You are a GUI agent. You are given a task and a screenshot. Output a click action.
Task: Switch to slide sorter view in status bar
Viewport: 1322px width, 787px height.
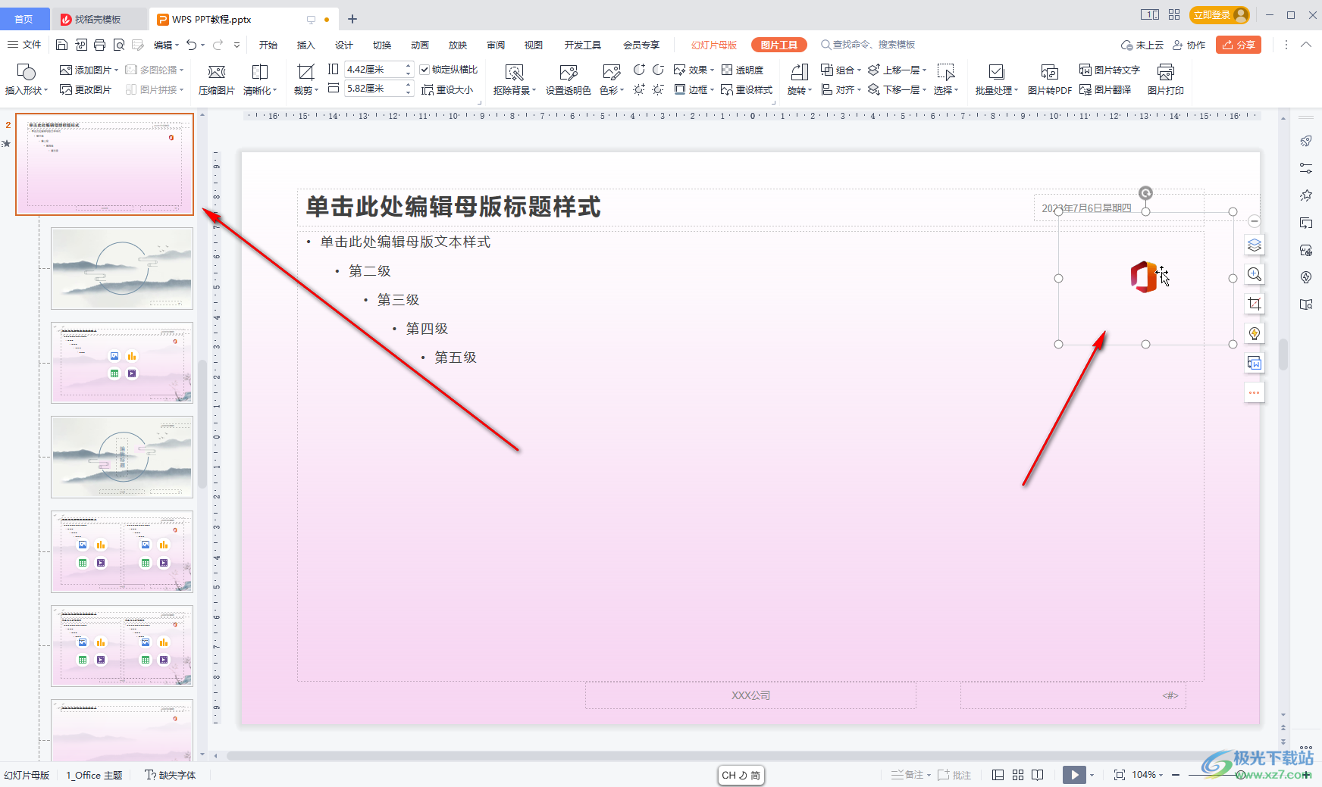click(x=1018, y=775)
